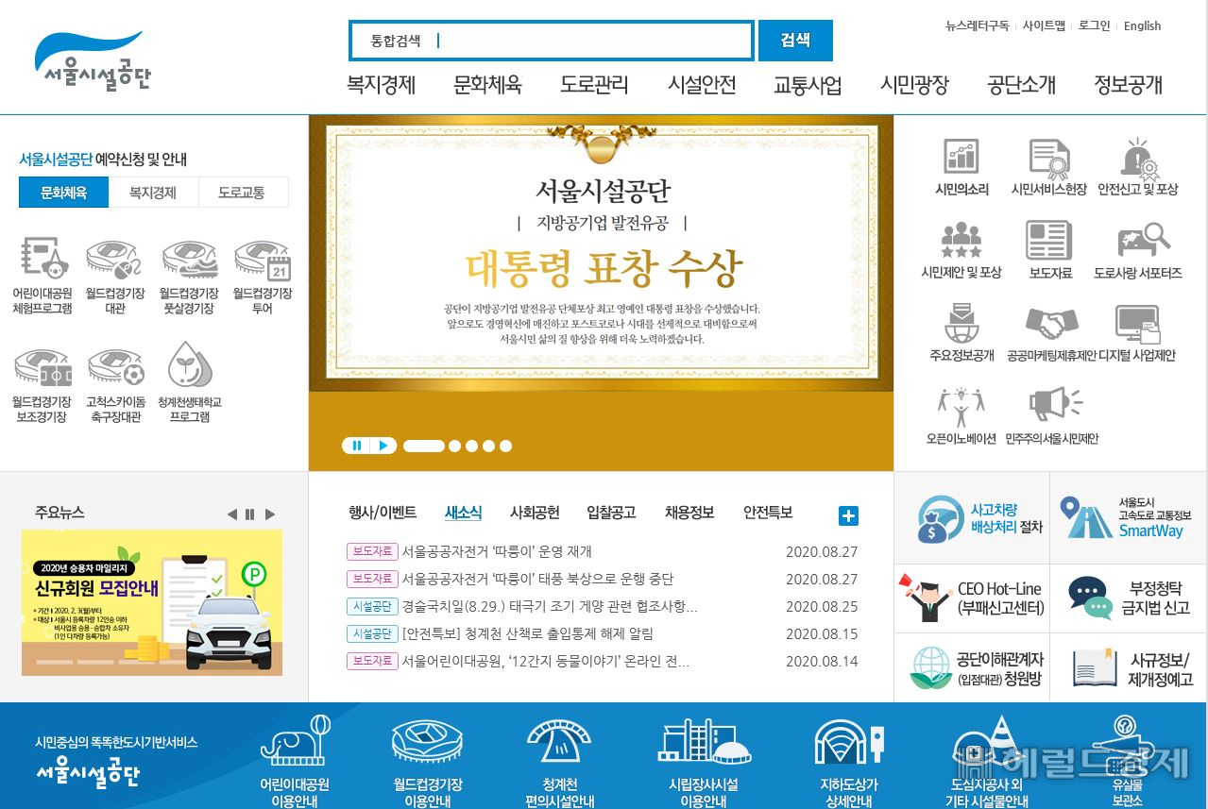Image resolution: width=1208 pixels, height=809 pixels.
Task: Open 청계천생태학교 프로그램 icon
Action: click(189, 364)
